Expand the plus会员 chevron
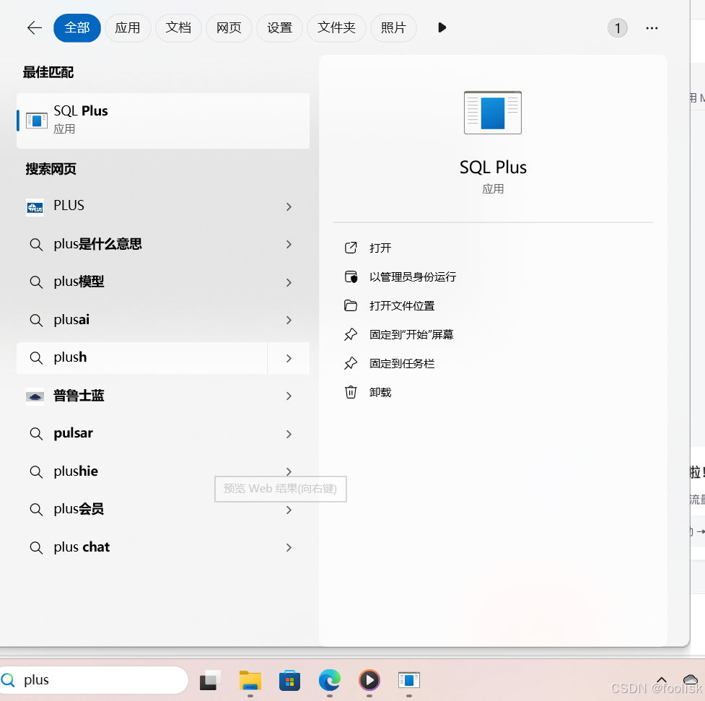The image size is (705, 701). point(289,510)
